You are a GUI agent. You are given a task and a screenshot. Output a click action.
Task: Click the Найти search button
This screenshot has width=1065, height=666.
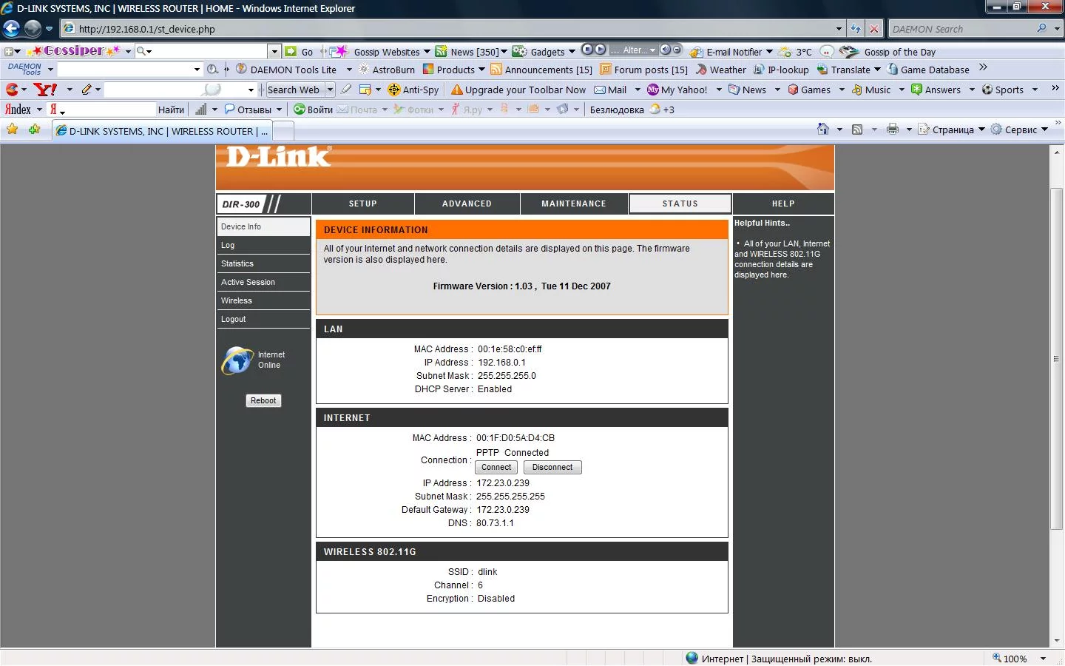click(x=171, y=110)
